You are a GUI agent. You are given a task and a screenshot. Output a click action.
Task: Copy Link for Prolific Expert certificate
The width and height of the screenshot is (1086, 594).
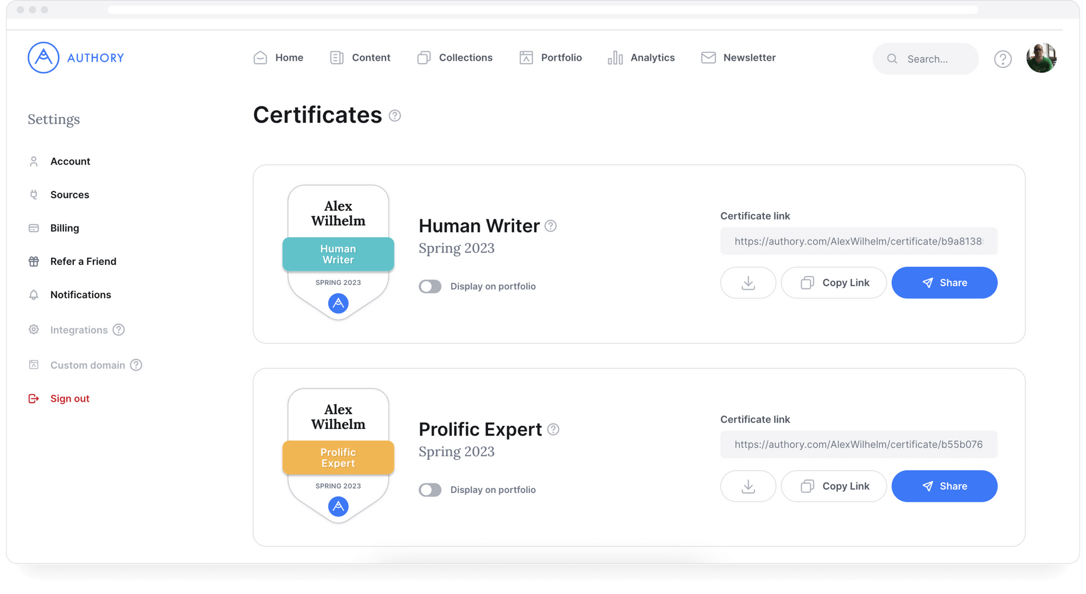834,486
